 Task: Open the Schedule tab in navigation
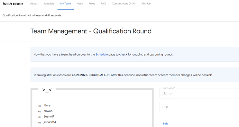click(49, 4)
